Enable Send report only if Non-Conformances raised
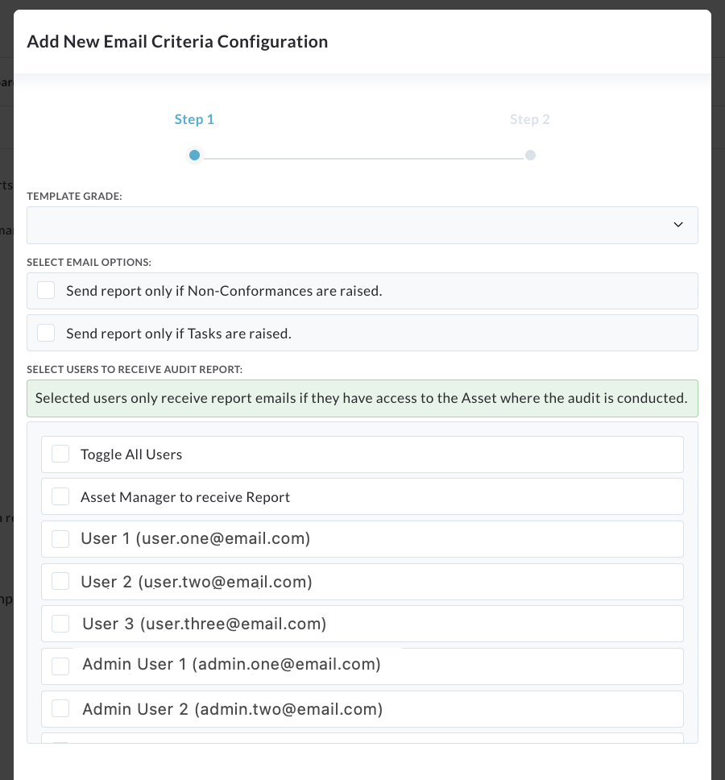The width and height of the screenshot is (725, 780). coord(46,290)
